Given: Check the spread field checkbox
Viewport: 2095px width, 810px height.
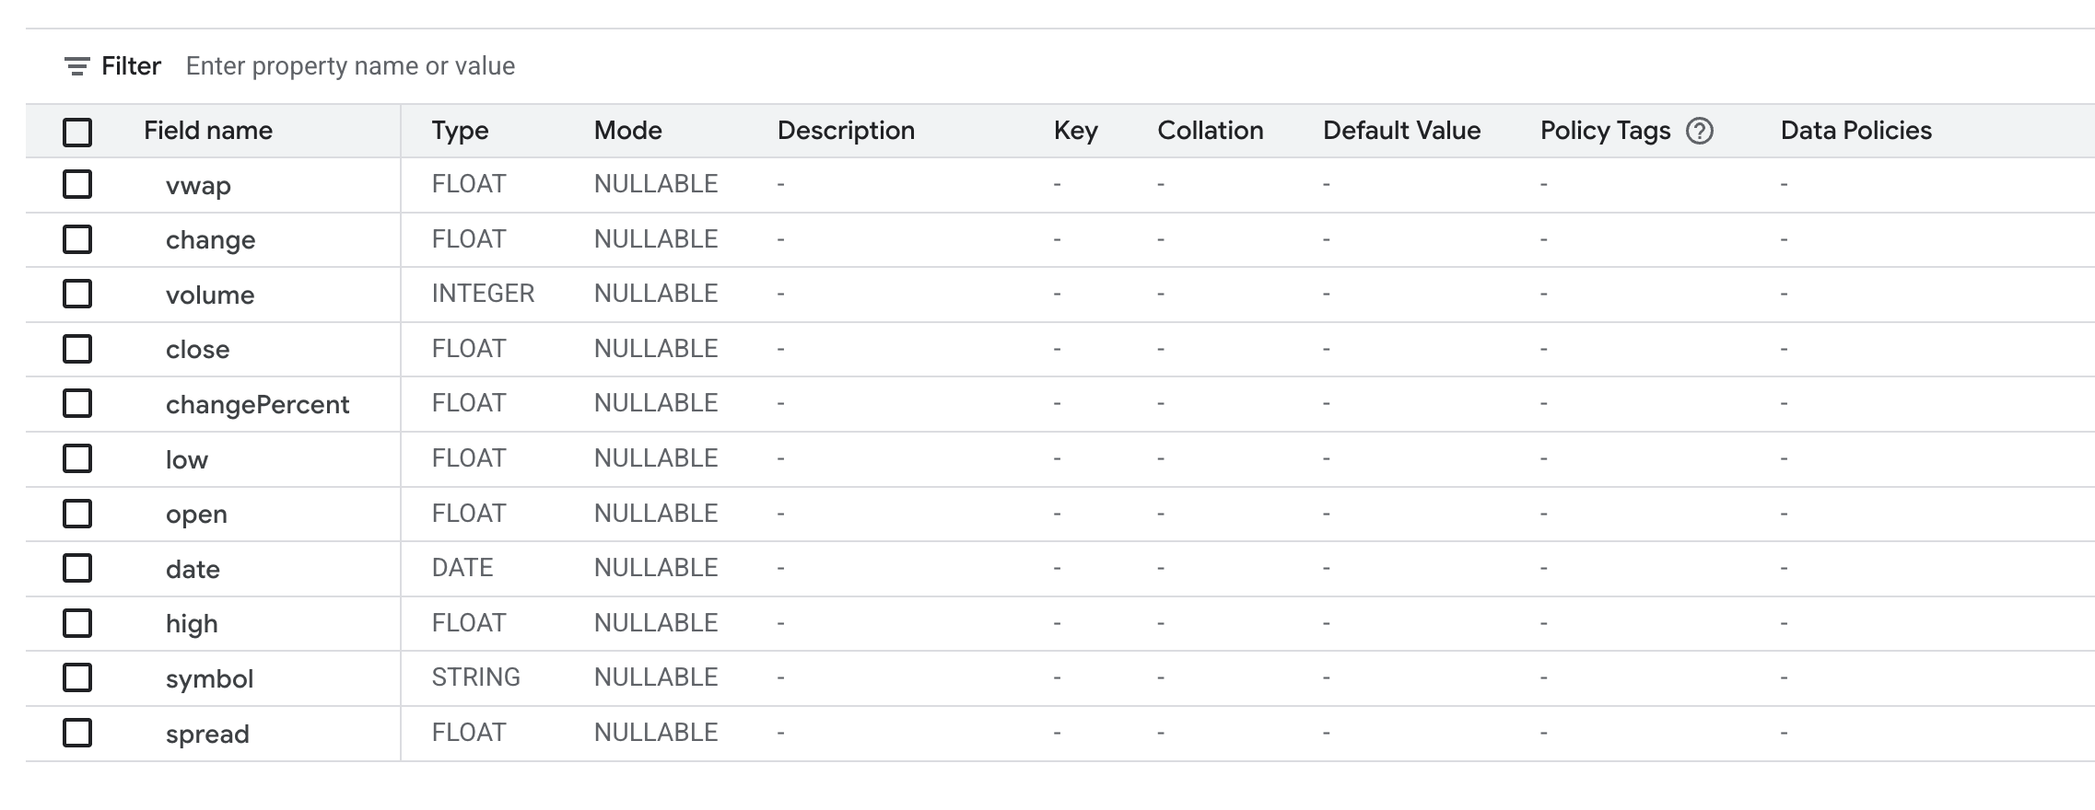Looking at the screenshot, I should (x=77, y=733).
